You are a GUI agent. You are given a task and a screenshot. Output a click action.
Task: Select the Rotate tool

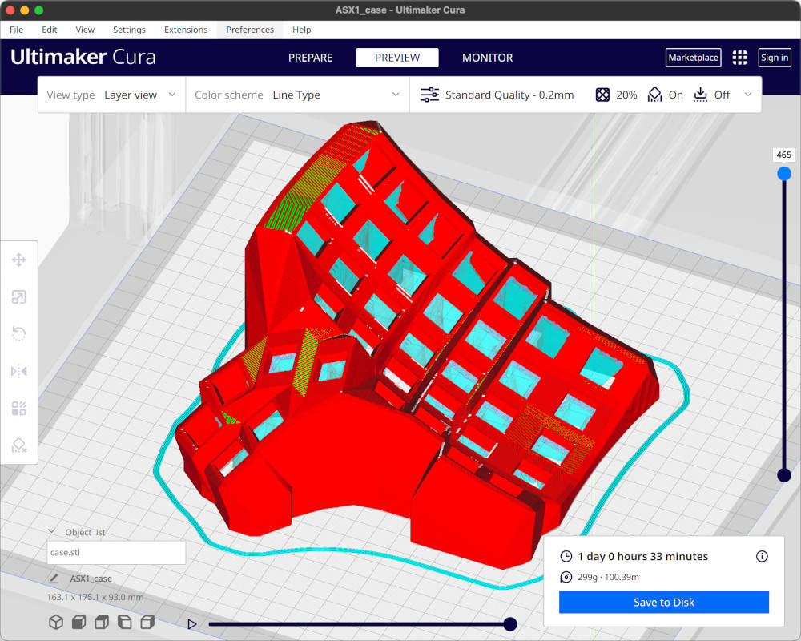19,333
